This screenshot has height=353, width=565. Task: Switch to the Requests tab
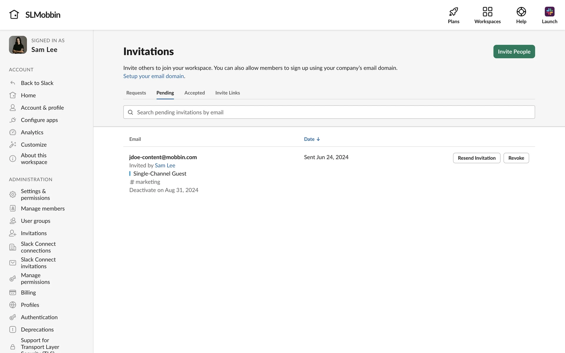[x=136, y=93]
